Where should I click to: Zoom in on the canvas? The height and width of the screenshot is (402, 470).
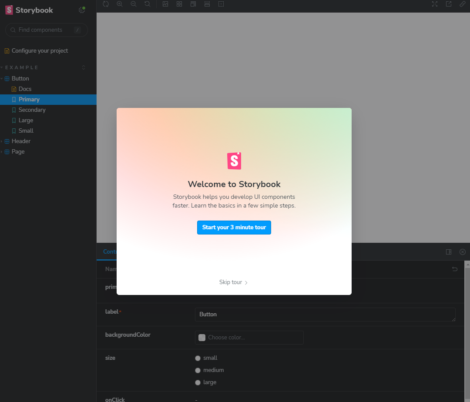click(120, 4)
